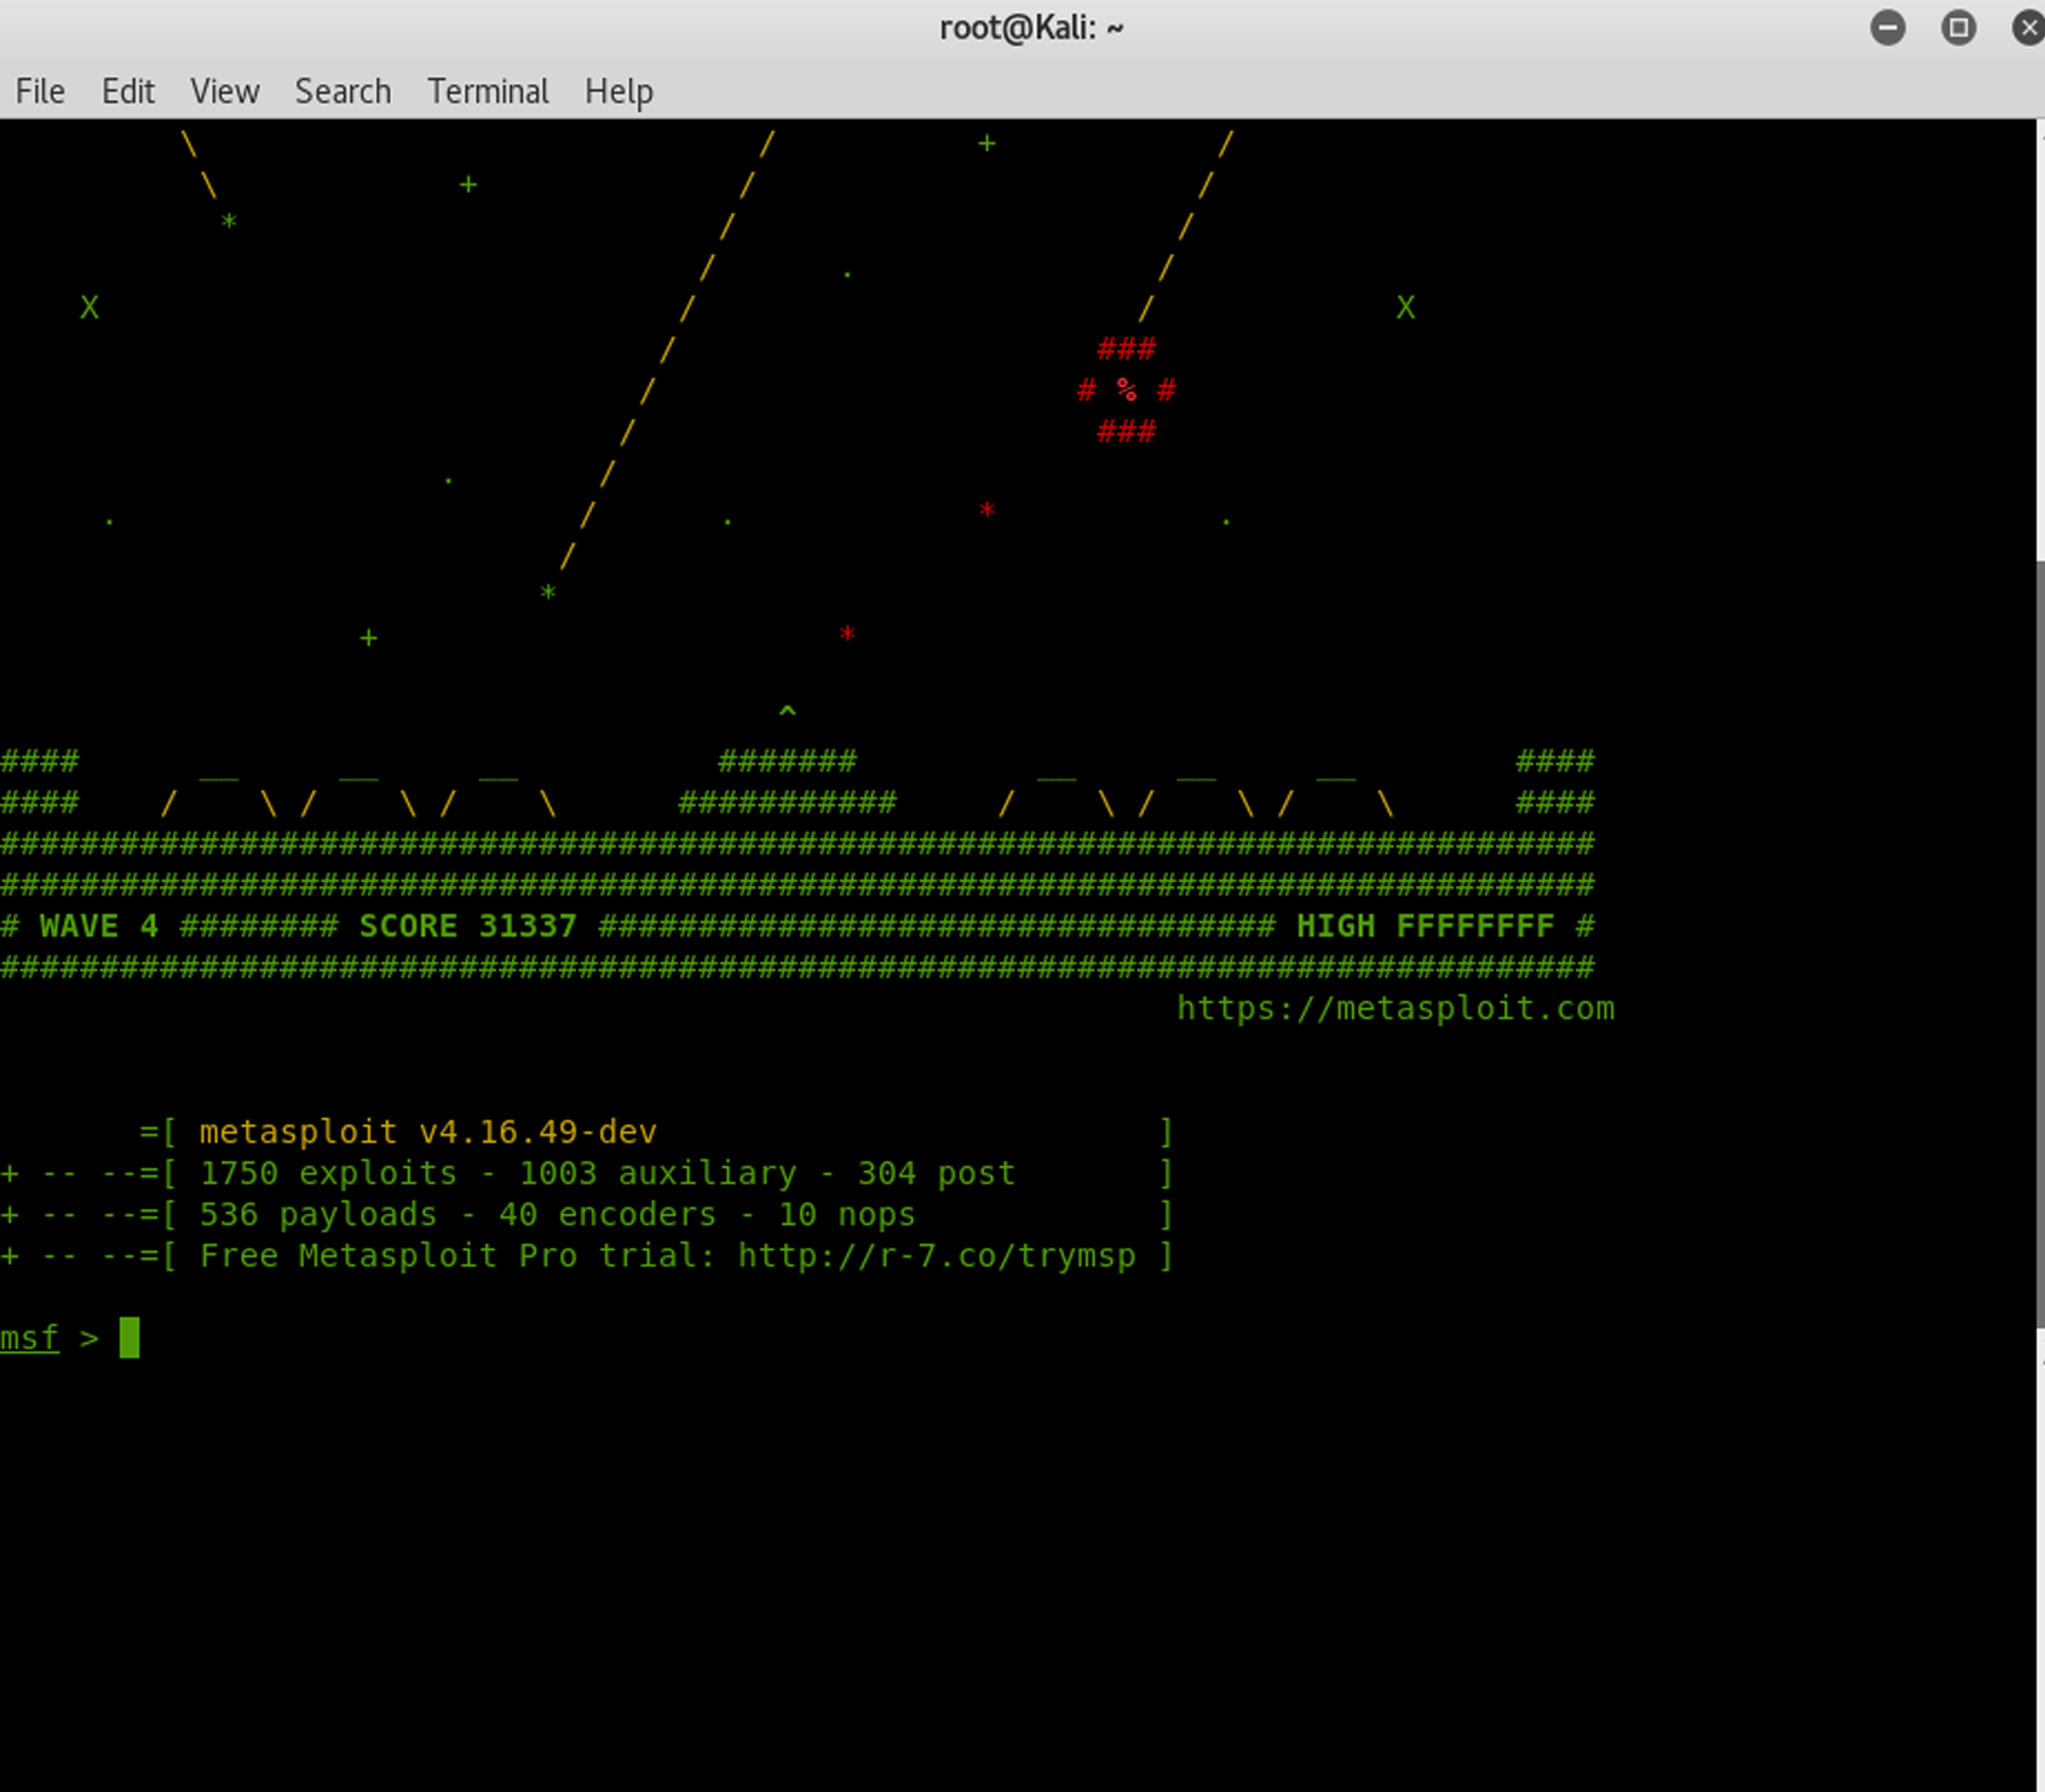Click the https://metasploit.com link text
2045x1792 pixels.
[1395, 1008]
